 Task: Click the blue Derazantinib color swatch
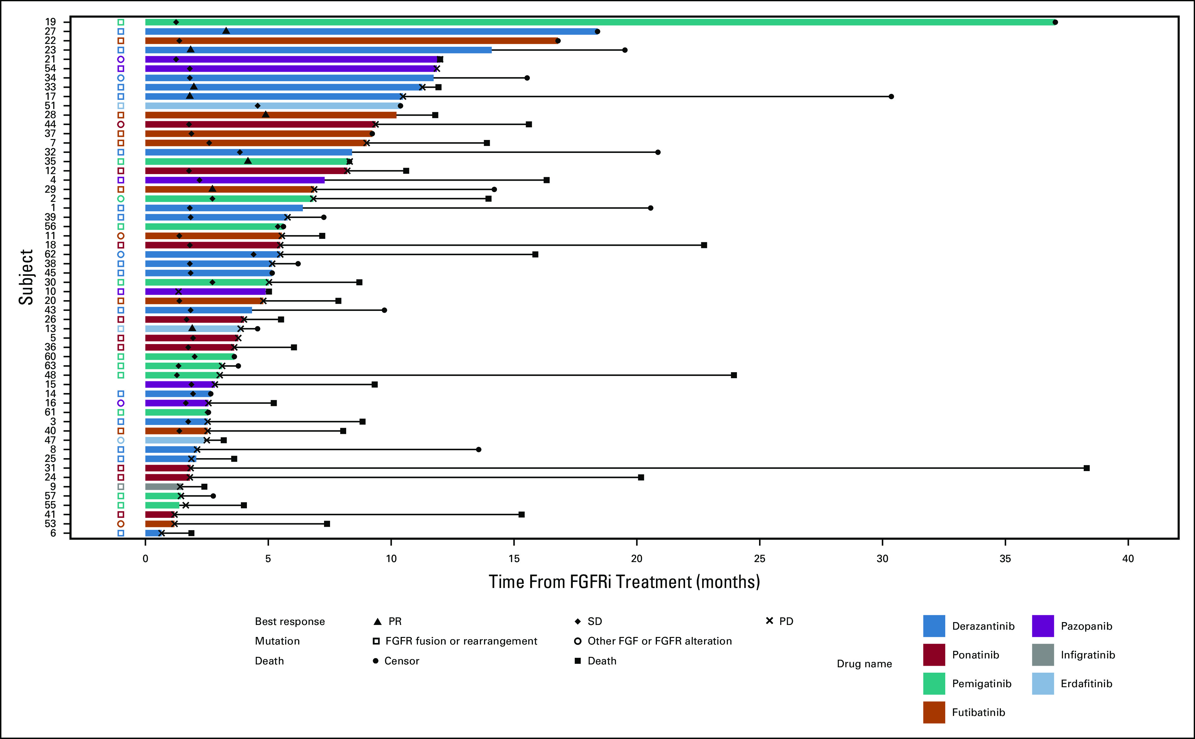coord(934,626)
